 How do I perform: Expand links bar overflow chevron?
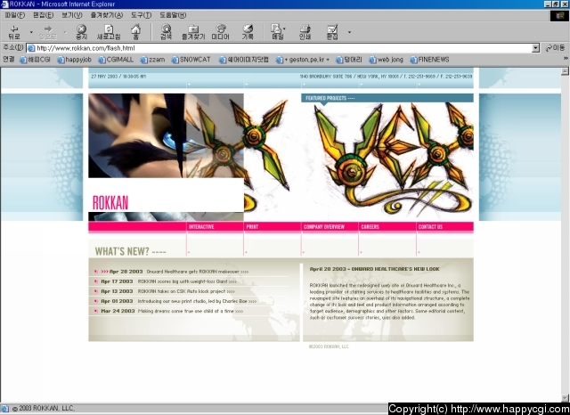(x=566, y=59)
